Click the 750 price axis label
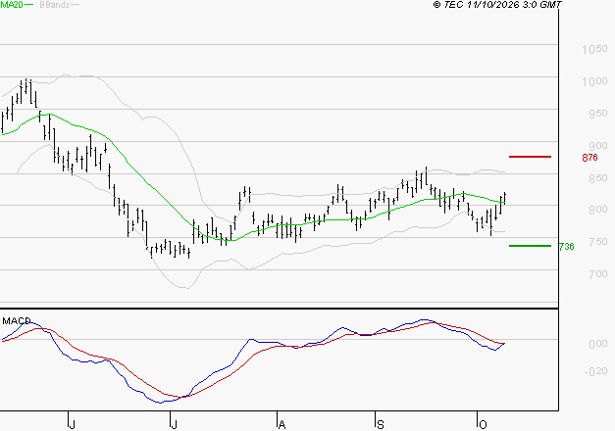Image resolution: width=615 pixels, height=431 pixels. [598, 242]
